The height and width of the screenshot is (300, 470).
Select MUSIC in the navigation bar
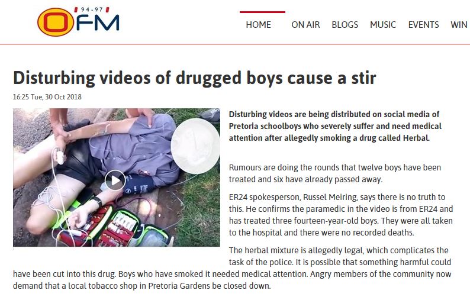(x=383, y=25)
